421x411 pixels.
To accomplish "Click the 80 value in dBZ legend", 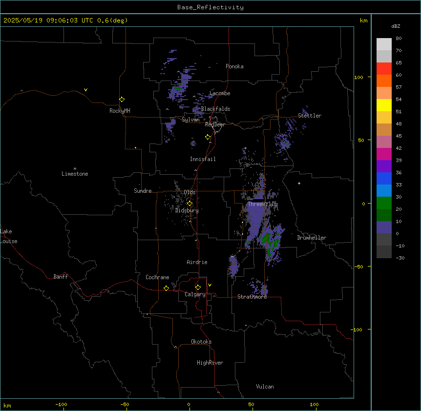I will pos(399,39).
